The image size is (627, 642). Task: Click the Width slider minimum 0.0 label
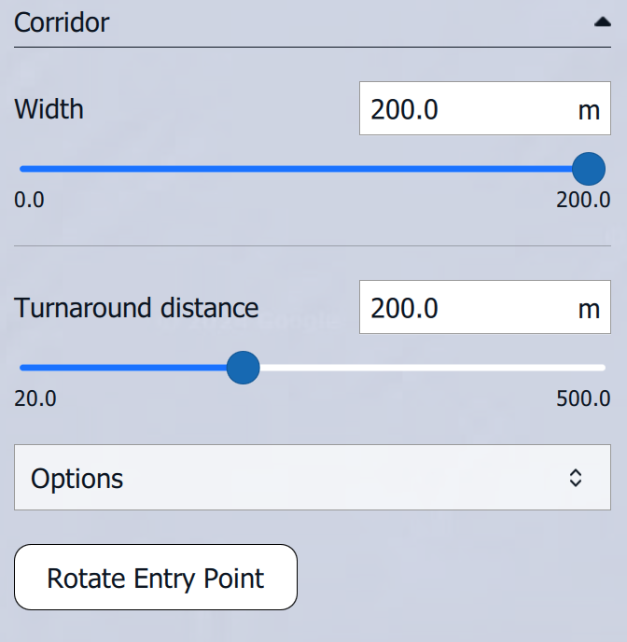tap(30, 201)
